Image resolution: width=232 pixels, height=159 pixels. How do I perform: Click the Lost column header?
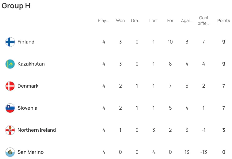tap(154, 21)
